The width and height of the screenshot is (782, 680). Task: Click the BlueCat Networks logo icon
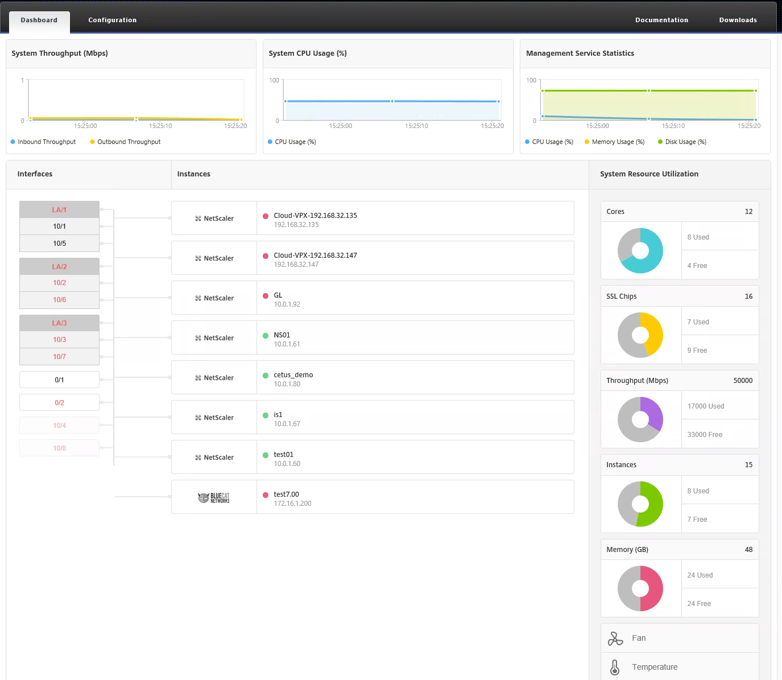(214, 497)
